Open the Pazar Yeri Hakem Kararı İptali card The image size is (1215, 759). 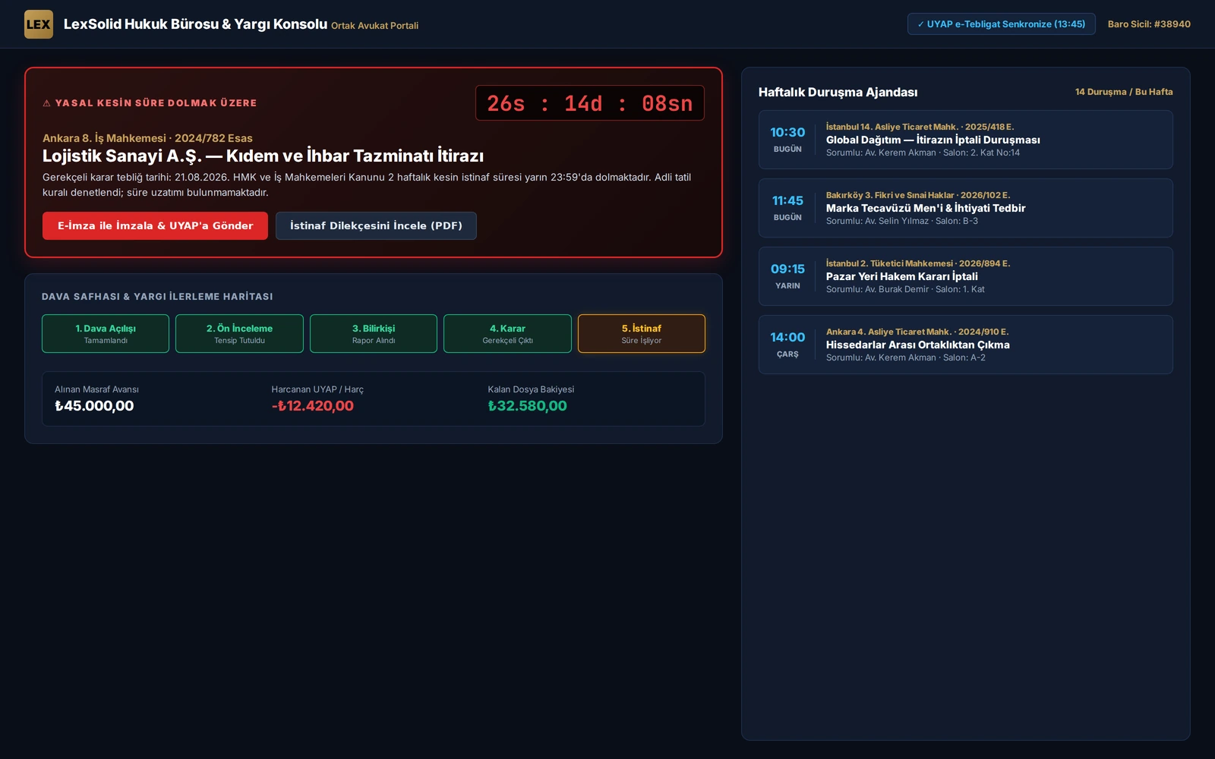(x=965, y=276)
